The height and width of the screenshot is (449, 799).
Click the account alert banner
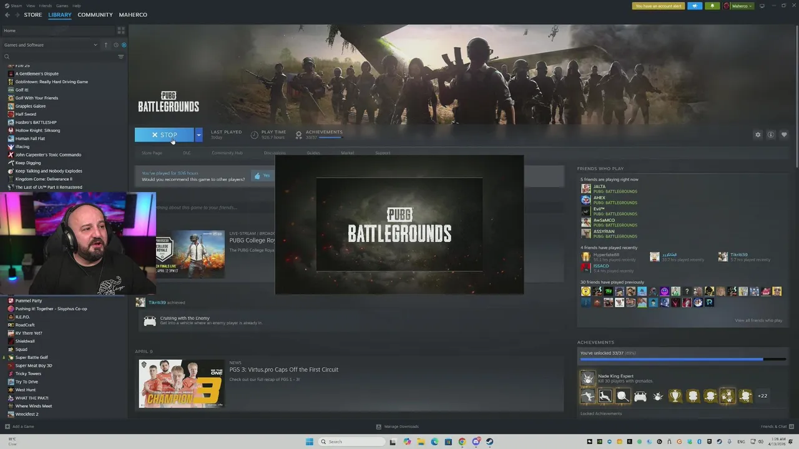659,6
